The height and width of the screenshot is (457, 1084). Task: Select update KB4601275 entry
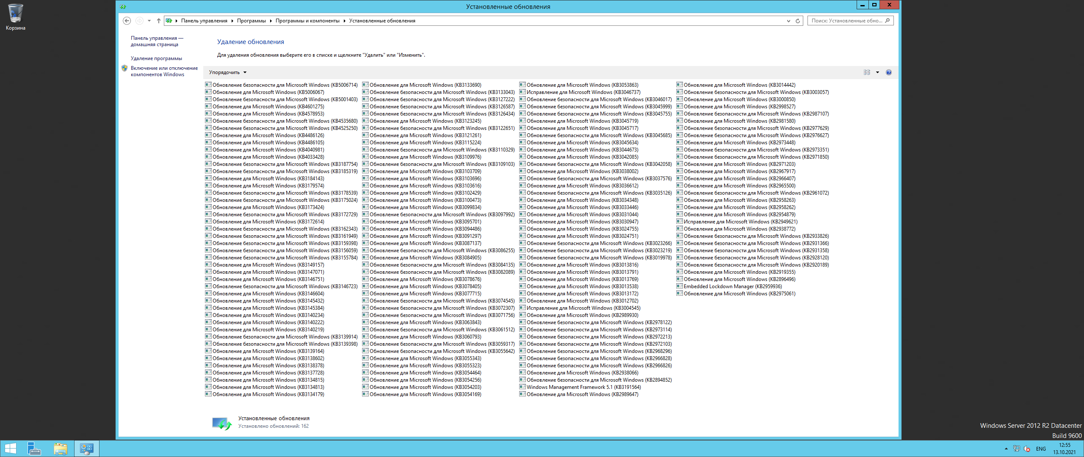click(x=265, y=107)
